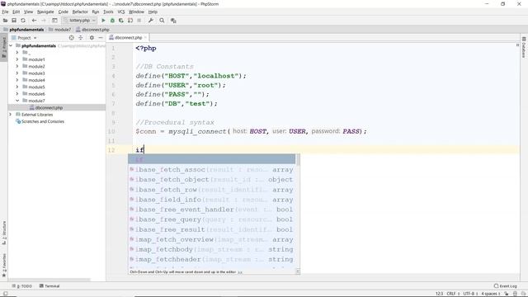
Task: Toggle tool window bars icon at bottom-left corner
Action: [5, 294]
